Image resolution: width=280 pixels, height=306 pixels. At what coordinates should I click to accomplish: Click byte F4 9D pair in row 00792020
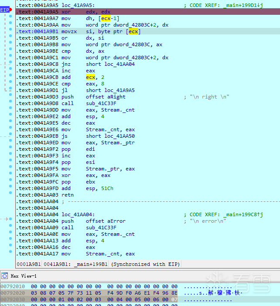click(x=115, y=293)
